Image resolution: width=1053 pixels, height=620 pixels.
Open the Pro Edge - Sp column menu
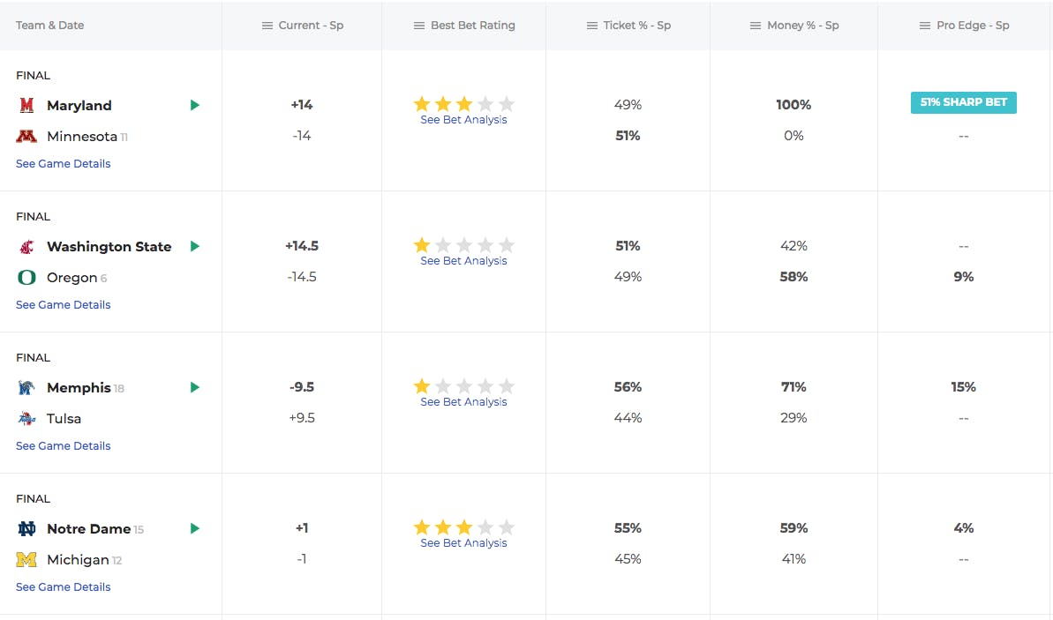point(925,26)
